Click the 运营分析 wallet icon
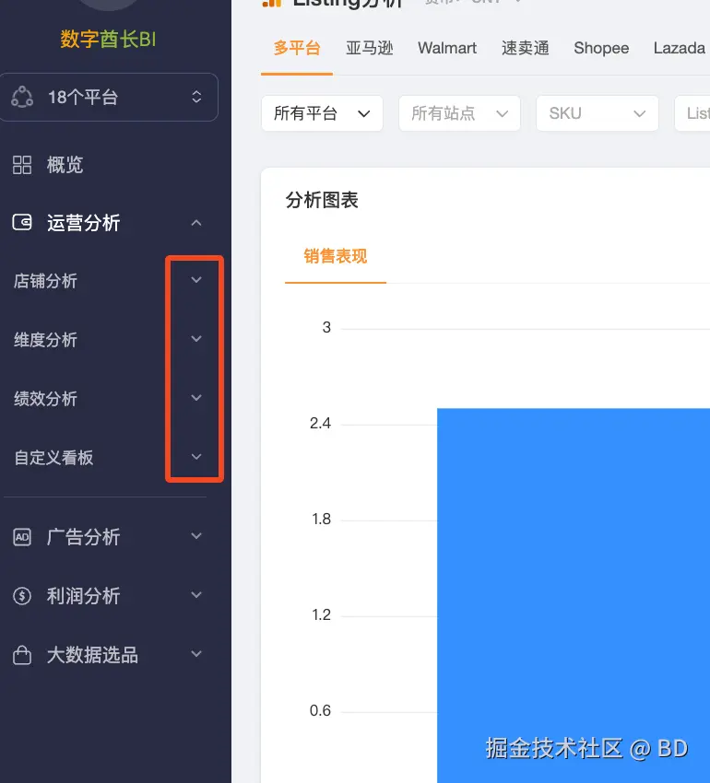This screenshot has width=710, height=783. tap(22, 222)
